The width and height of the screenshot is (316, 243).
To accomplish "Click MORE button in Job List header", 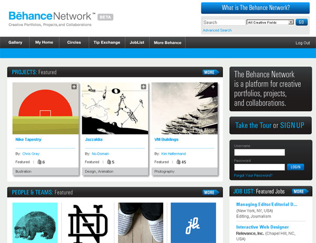I will click(x=300, y=191).
